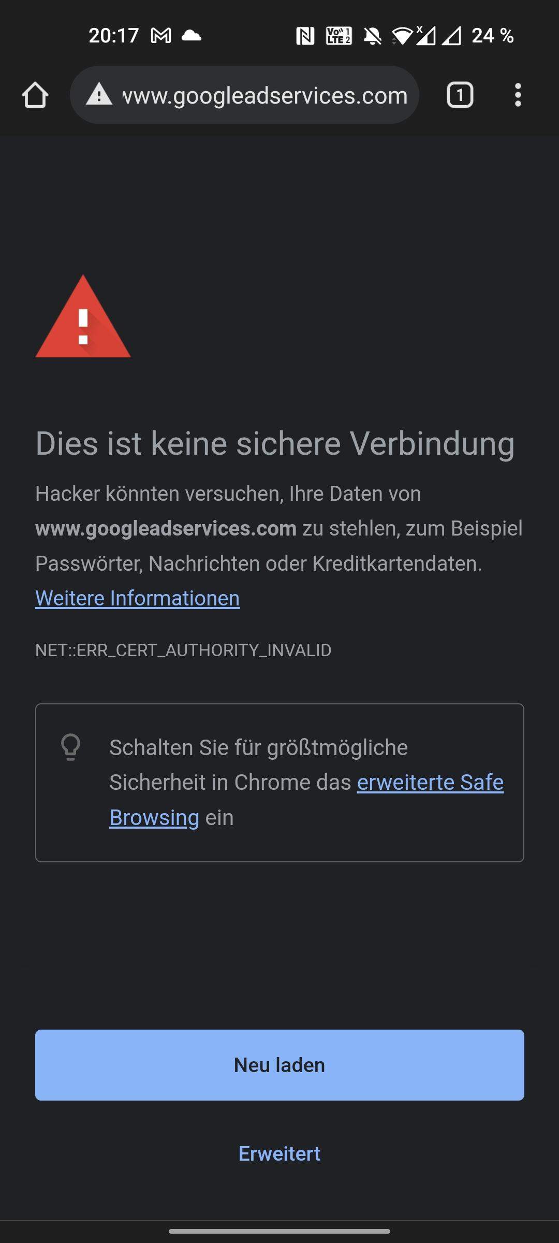This screenshot has width=559, height=1243.
Task: Click the www.googleadservices.com address bar
Action: click(x=264, y=95)
